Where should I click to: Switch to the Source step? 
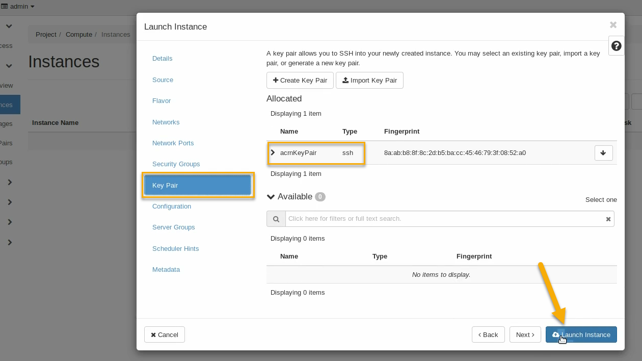click(x=163, y=80)
